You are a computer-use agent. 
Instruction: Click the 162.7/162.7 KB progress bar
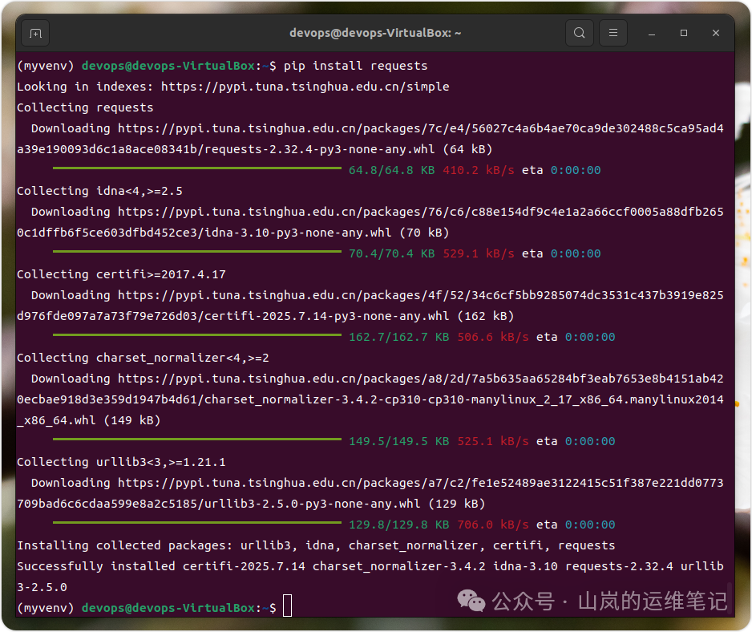(x=197, y=336)
